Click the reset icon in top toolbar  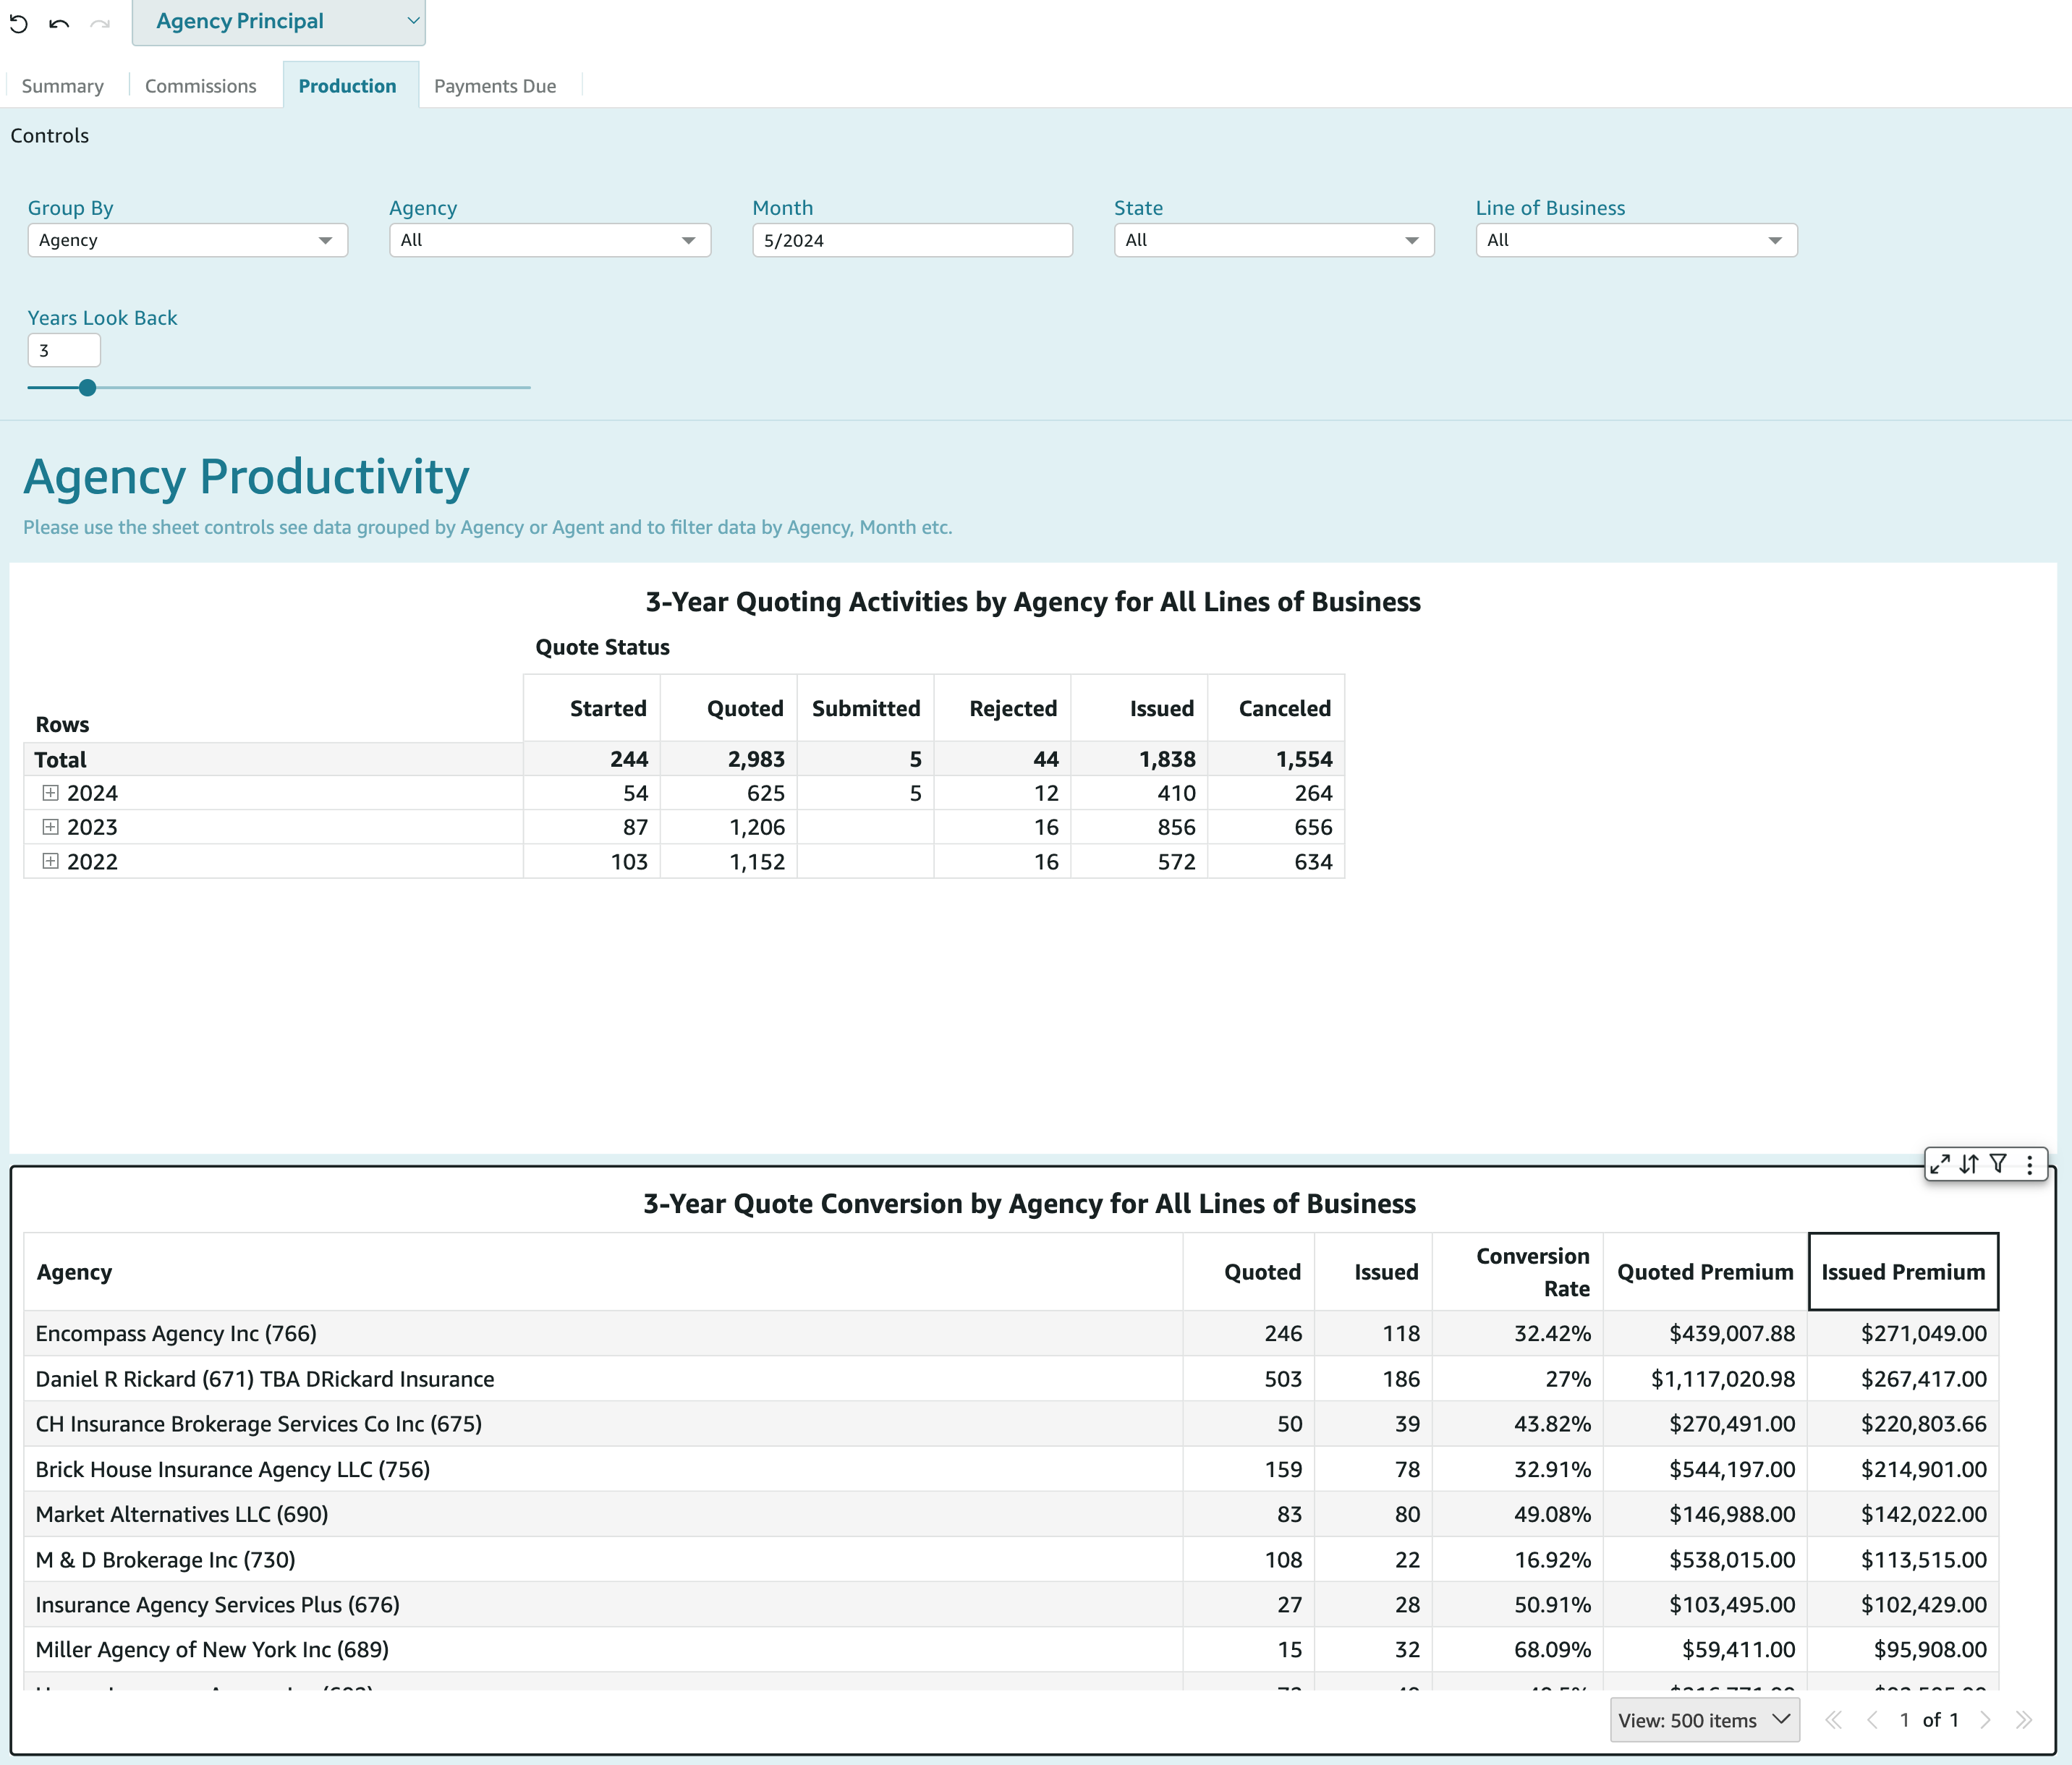point(19,24)
